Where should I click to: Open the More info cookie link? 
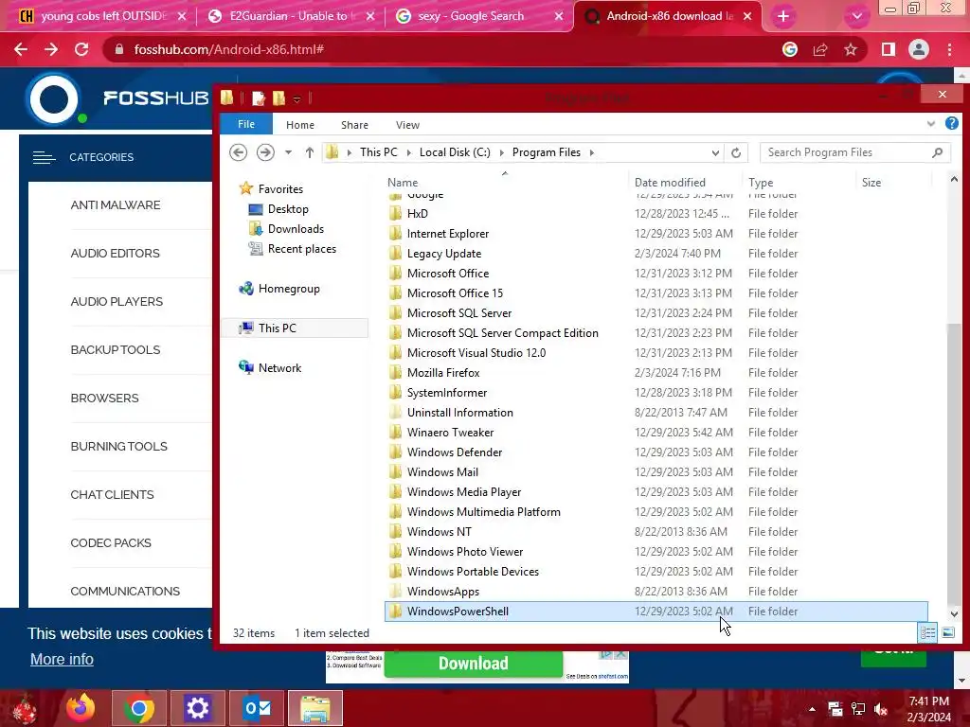pyautogui.click(x=62, y=659)
